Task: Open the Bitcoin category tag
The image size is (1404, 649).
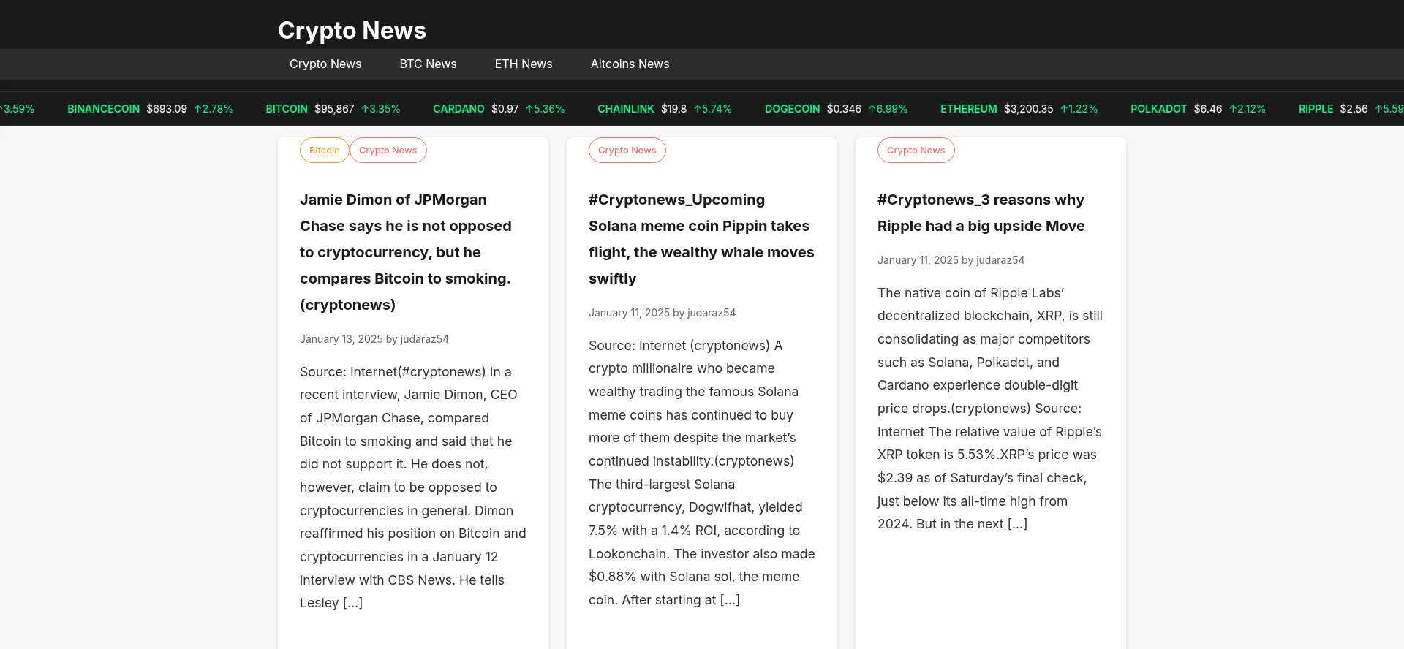Action: (x=325, y=150)
